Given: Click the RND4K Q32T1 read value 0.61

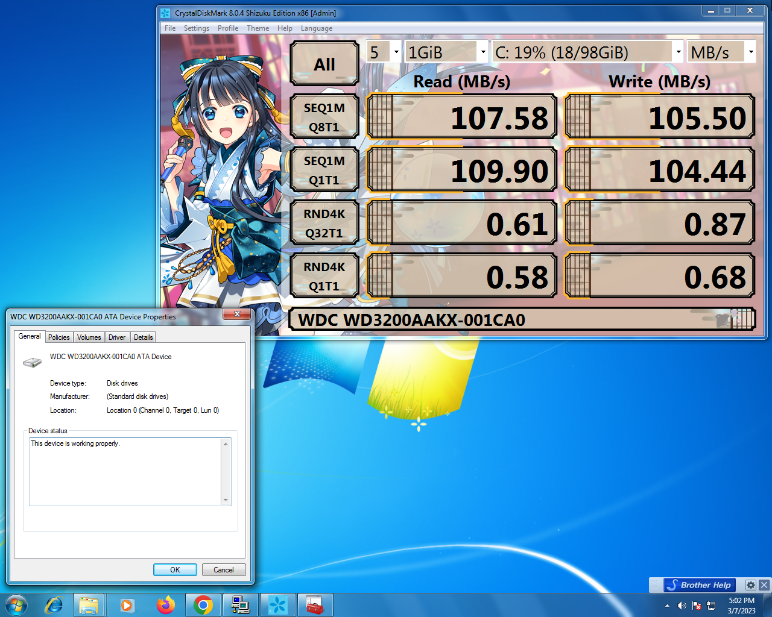Looking at the screenshot, I should 461,223.
